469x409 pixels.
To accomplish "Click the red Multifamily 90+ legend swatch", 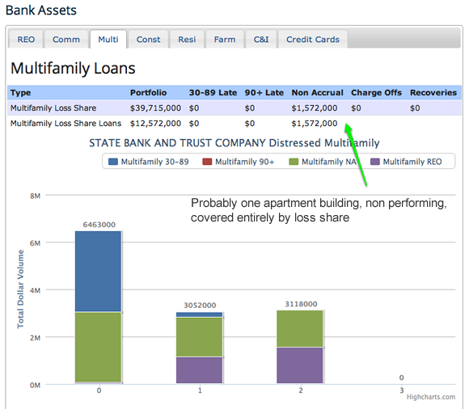I will pos(207,162).
